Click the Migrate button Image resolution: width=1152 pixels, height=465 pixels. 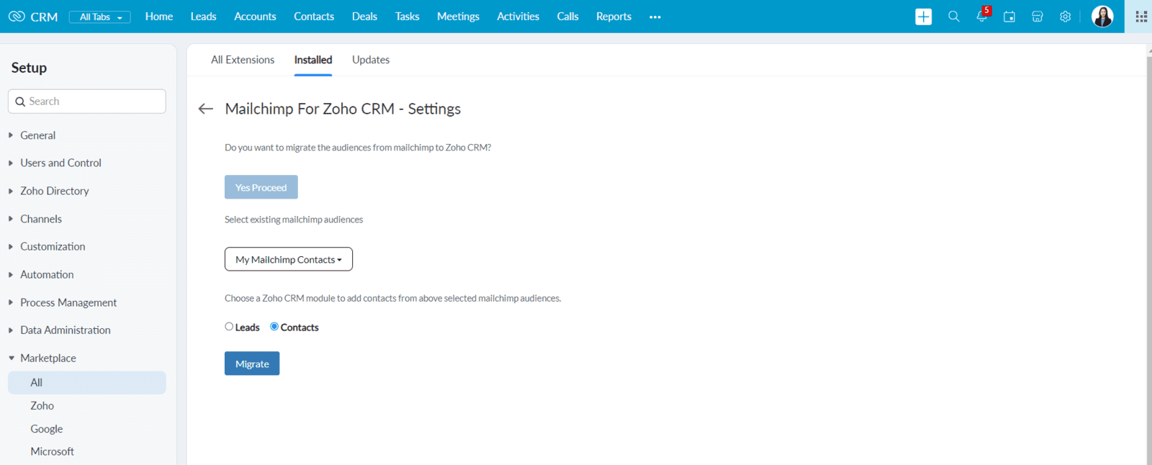coord(252,364)
